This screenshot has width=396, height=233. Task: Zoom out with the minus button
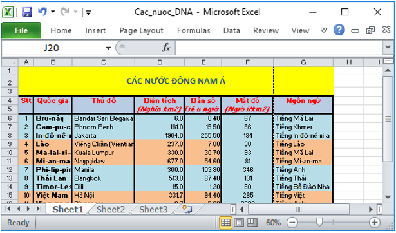click(292, 223)
